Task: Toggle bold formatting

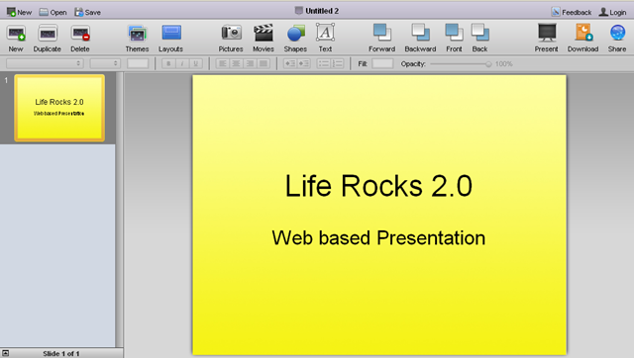Action: 168,63
